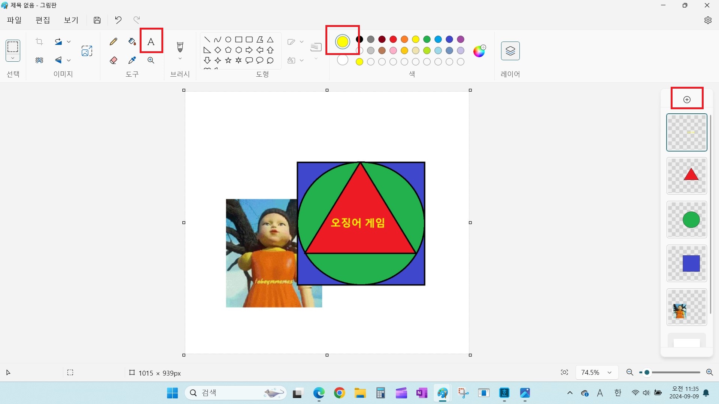Screen dimensions: 719x404
Task: Pick the Right arrow shape
Action: (249, 50)
